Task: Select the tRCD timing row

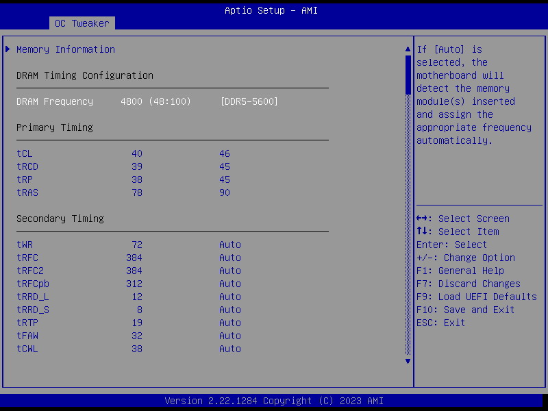Action: pyautogui.click(x=123, y=166)
